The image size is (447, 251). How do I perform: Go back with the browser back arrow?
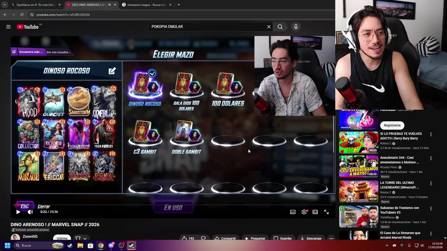[5, 15]
